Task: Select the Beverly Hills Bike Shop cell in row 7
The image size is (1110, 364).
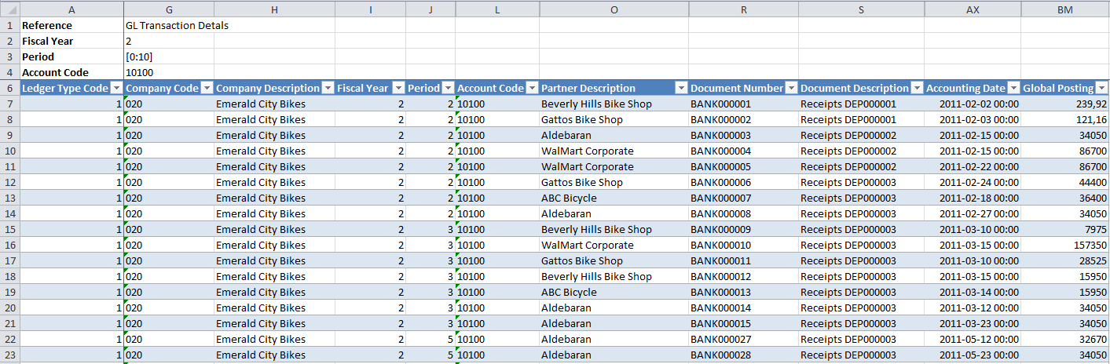Action: tap(596, 104)
